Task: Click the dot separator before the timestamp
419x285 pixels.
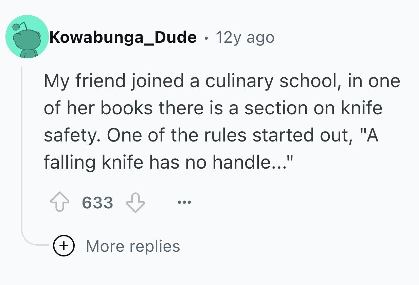Action: [206, 37]
